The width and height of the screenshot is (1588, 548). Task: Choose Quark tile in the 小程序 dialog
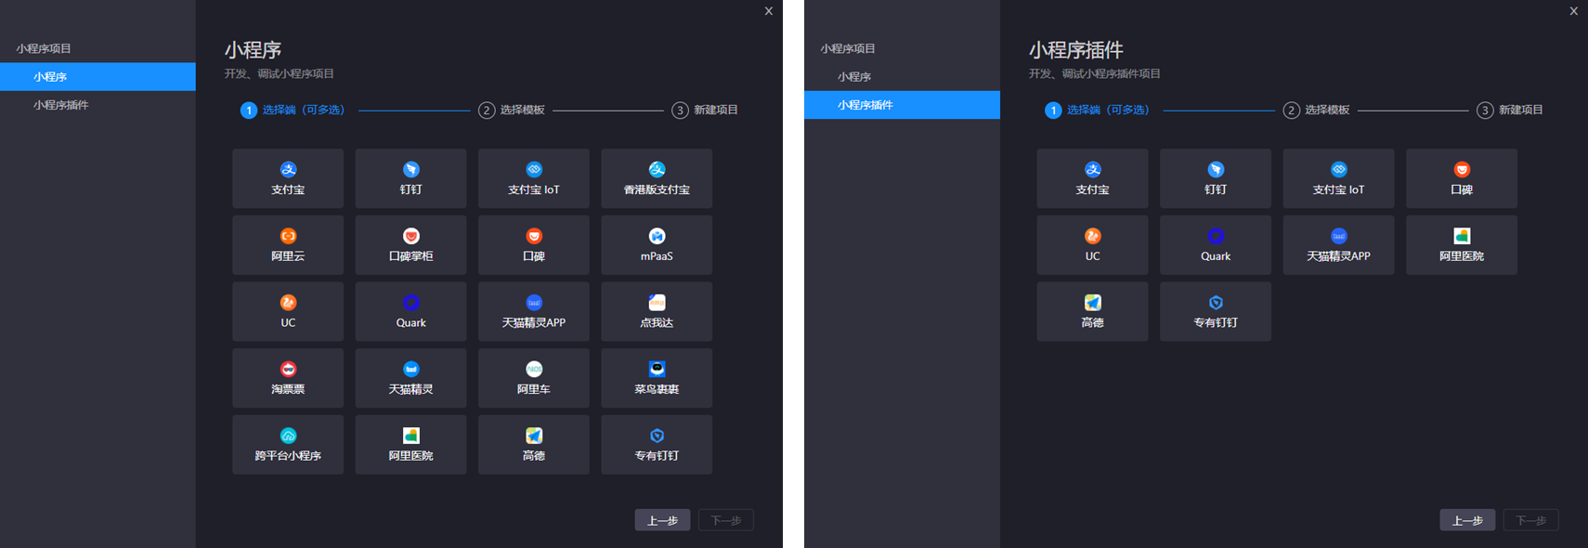[x=410, y=311]
